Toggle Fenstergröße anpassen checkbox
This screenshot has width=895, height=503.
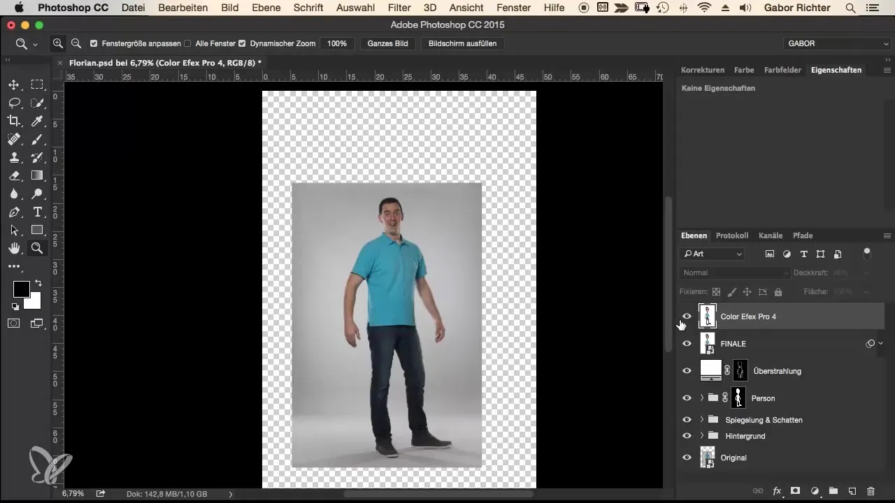point(94,43)
